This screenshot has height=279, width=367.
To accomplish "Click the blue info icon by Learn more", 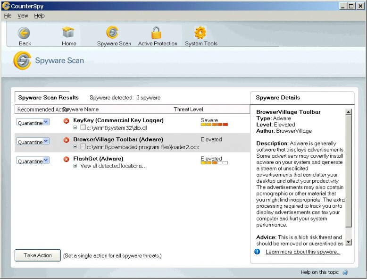I will point(257,252).
